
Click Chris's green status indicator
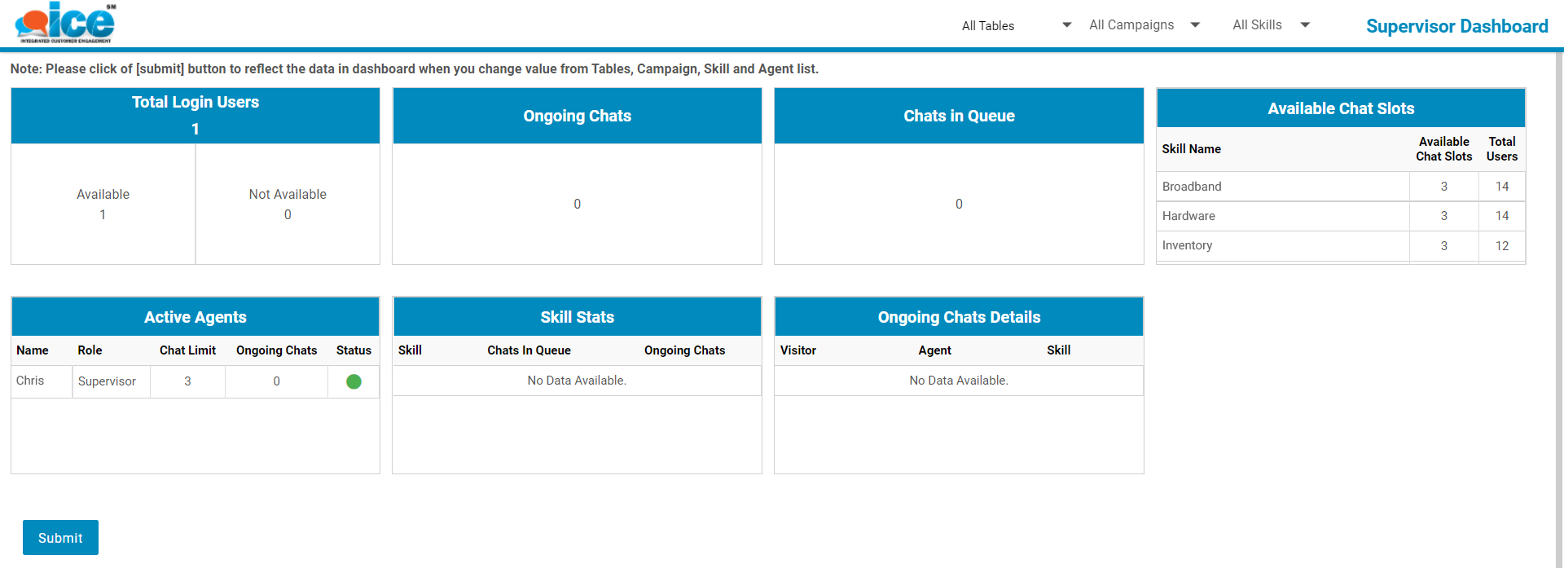click(x=354, y=381)
